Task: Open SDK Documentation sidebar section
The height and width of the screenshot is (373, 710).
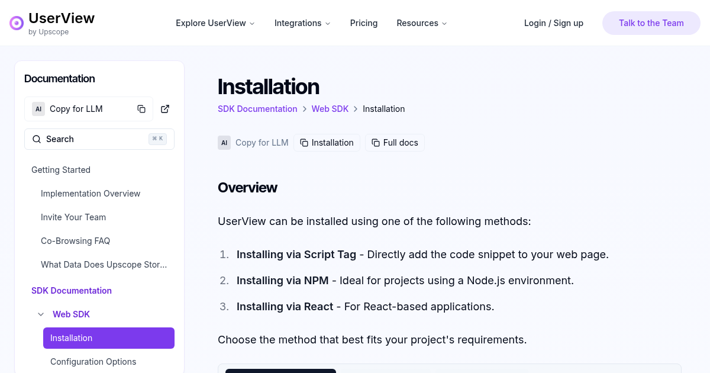Action: pyautogui.click(x=72, y=291)
